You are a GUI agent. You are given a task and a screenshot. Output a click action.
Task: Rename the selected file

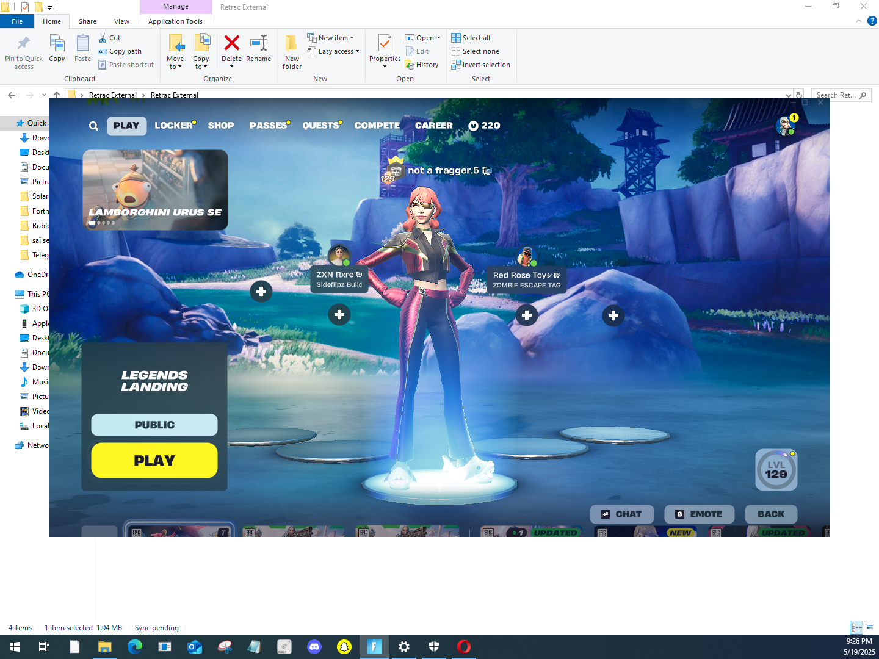click(258, 49)
